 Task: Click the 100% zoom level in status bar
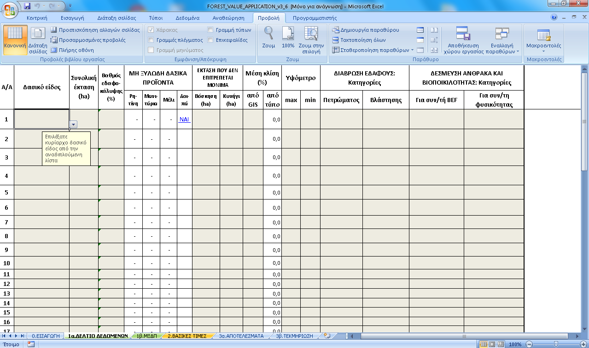(515, 344)
